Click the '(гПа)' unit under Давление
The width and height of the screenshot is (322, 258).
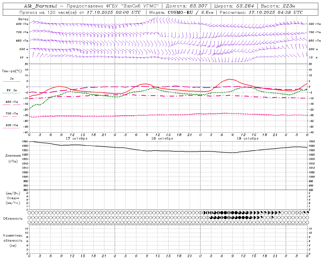(13, 161)
